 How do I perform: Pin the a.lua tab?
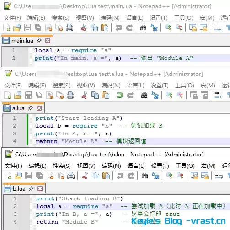click(30, 108)
